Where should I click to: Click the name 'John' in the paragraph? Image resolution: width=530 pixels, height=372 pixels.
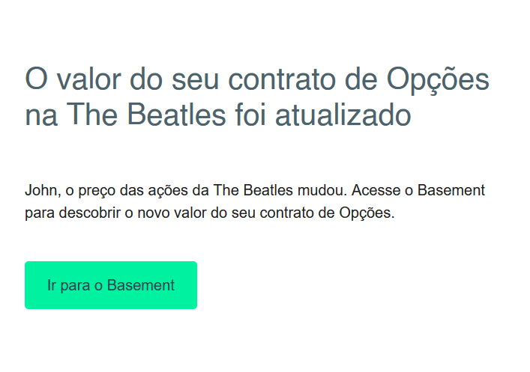coord(39,190)
